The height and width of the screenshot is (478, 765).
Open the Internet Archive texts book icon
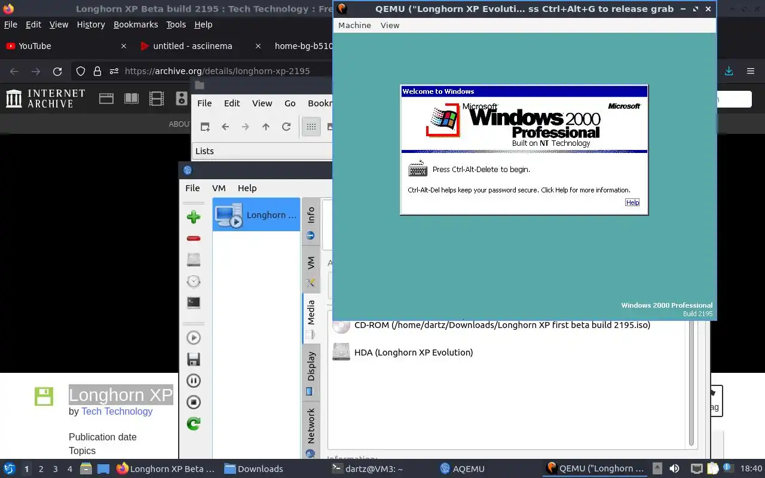pos(131,99)
